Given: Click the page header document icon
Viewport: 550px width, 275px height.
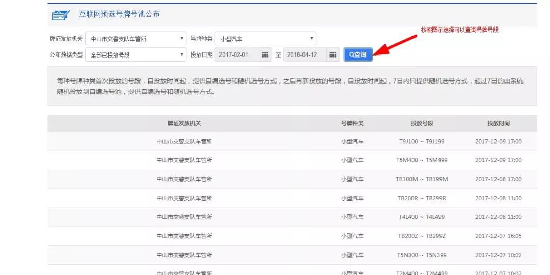Looking at the screenshot, I should 61,15.
